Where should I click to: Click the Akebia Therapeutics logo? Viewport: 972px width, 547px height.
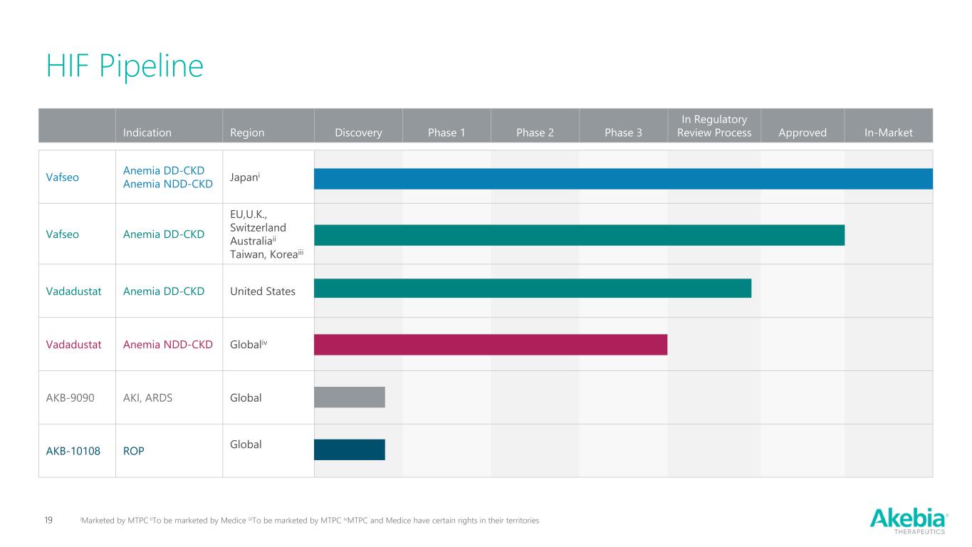click(908, 519)
